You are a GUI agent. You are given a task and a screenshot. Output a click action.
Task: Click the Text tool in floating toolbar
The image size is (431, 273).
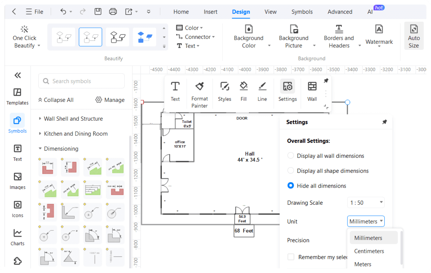(x=175, y=92)
